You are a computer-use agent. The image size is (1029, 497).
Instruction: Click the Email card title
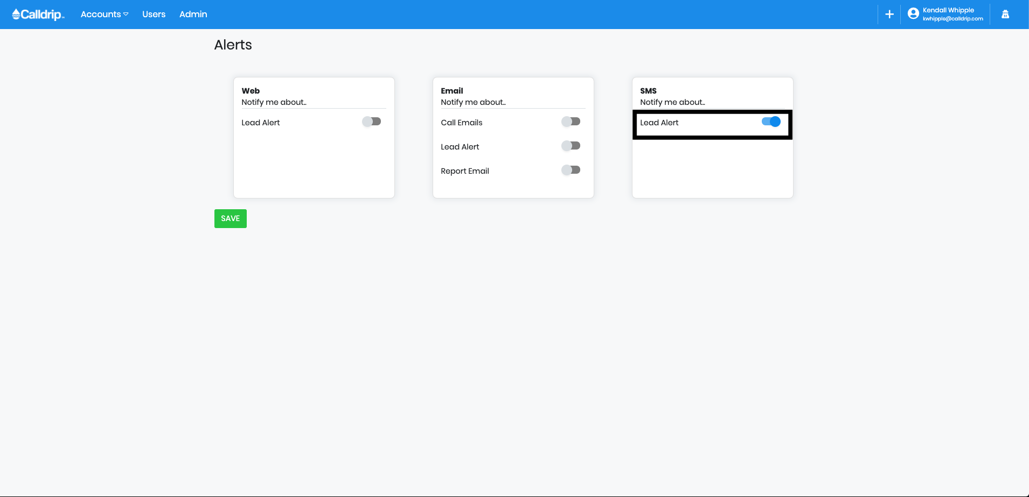(452, 91)
